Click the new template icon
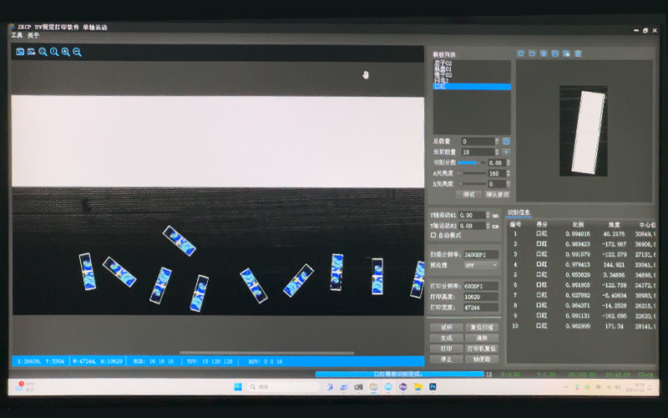The height and width of the screenshot is (418, 668). point(520,54)
